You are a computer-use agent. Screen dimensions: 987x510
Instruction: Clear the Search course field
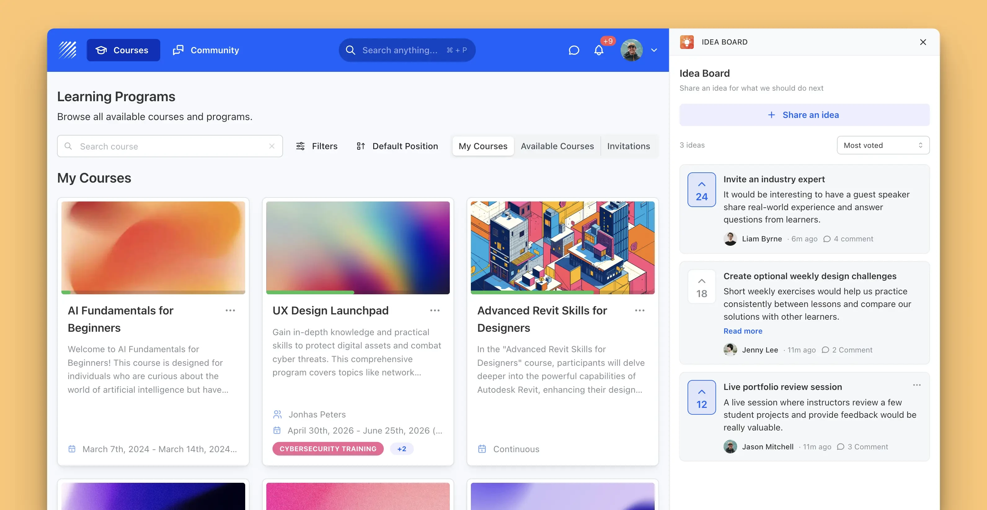pos(272,146)
